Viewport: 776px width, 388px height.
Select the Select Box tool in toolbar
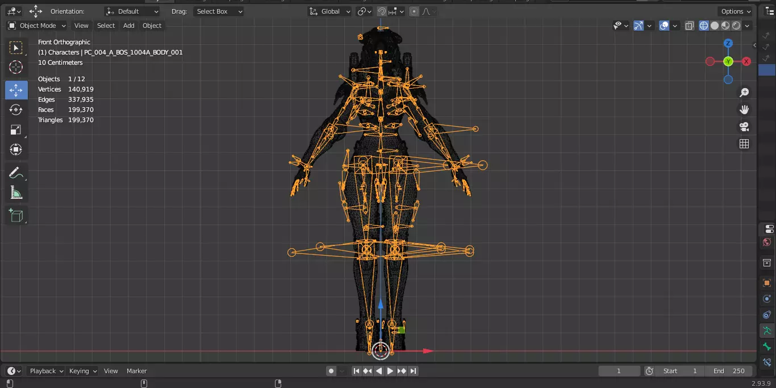[x=16, y=48]
